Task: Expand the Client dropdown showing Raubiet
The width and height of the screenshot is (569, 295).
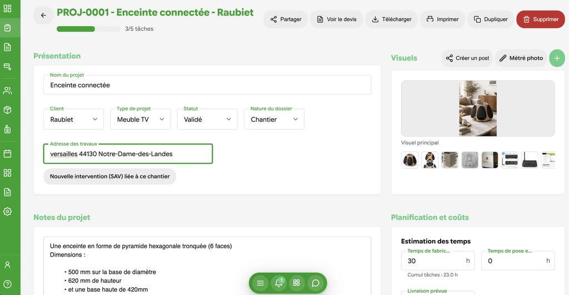Action: 73,119
